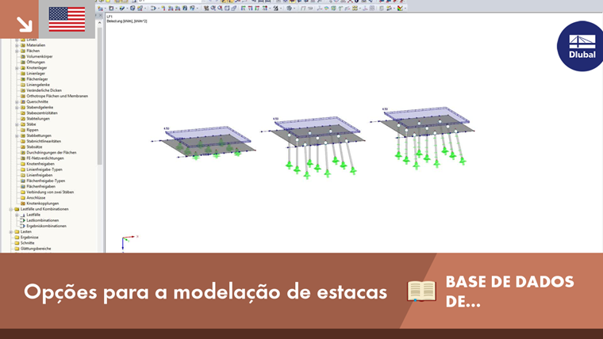Click the Volumenkörper folder icon
This screenshot has width=603, height=339.
coord(23,56)
